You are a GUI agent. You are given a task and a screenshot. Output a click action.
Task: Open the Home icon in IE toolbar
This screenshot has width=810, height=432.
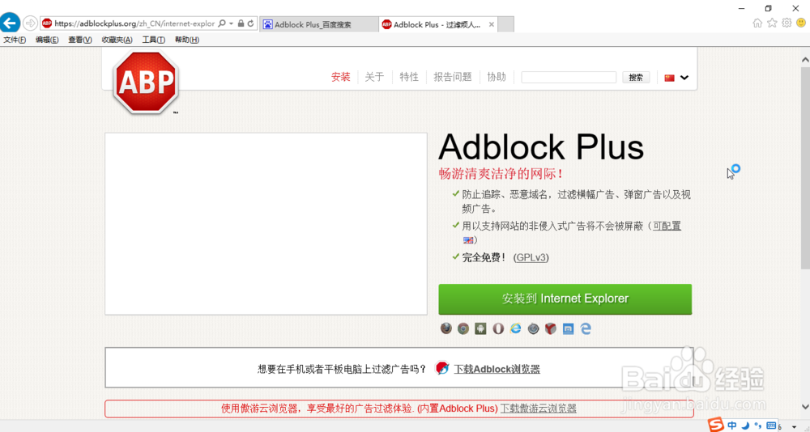point(757,23)
